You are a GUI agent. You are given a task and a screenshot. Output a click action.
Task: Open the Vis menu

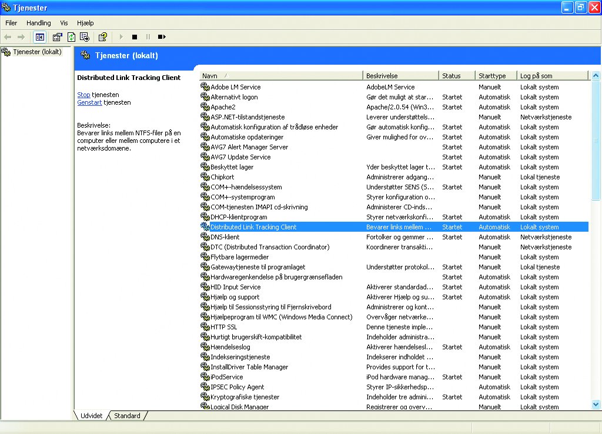[63, 23]
